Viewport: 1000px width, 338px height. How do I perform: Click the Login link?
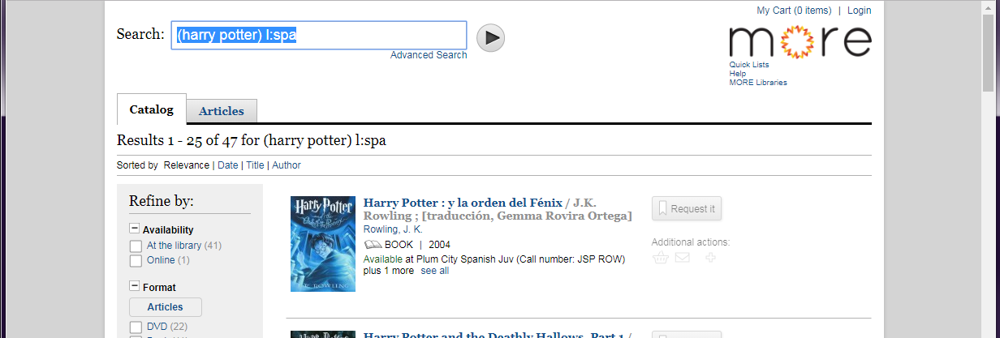pos(859,11)
